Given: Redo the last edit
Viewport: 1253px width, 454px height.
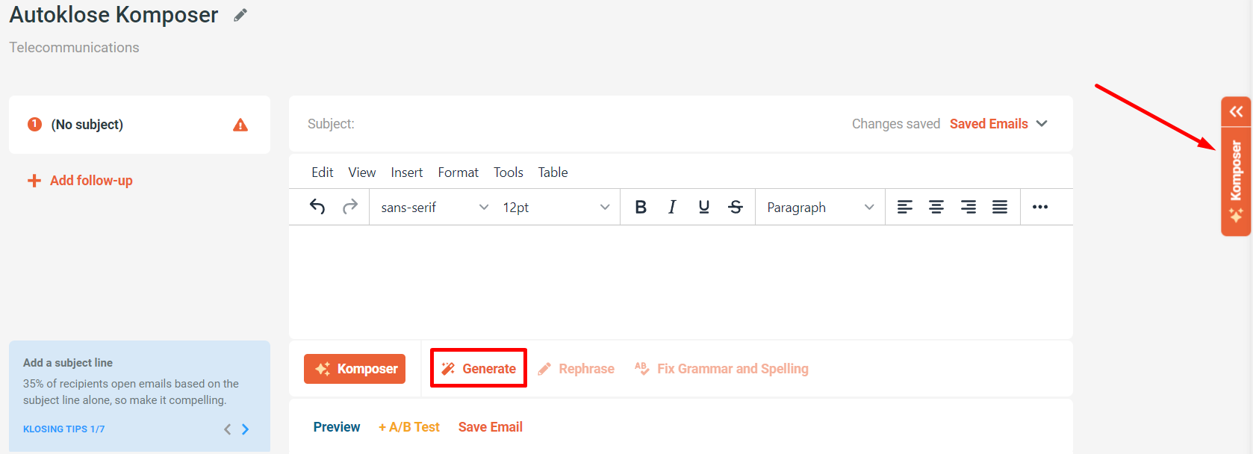Looking at the screenshot, I should click(x=350, y=207).
